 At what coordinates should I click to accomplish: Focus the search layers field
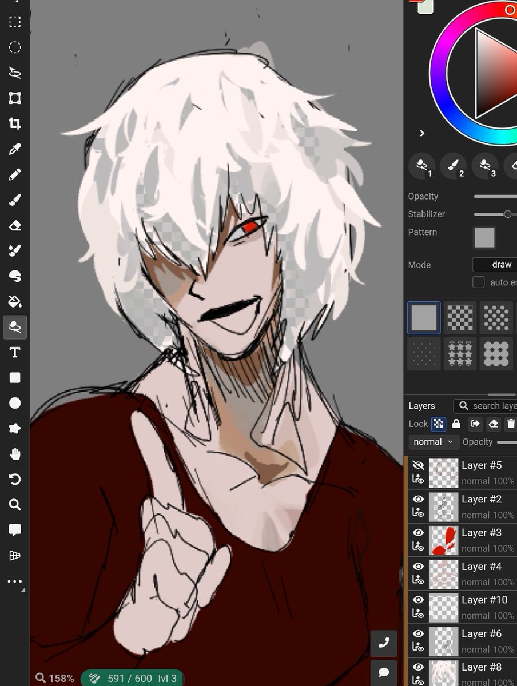point(486,406)
